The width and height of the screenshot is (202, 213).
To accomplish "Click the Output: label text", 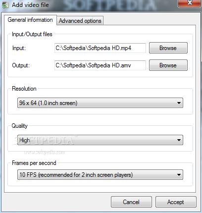I will coord(21,65).
